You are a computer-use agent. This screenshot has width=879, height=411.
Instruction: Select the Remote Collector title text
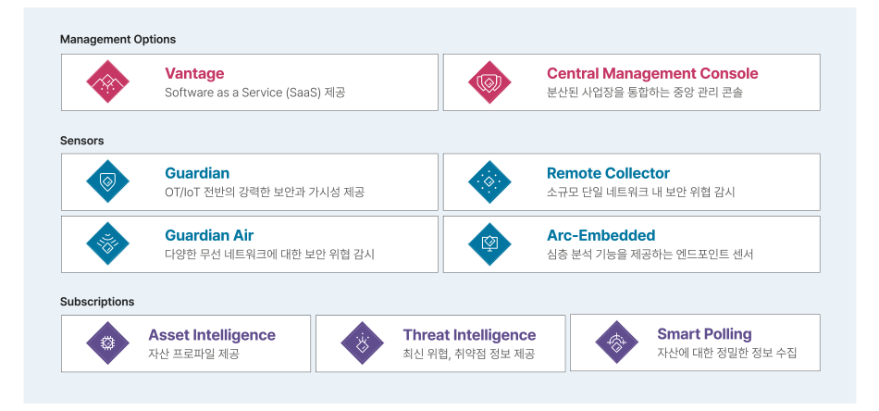(608, 173)
